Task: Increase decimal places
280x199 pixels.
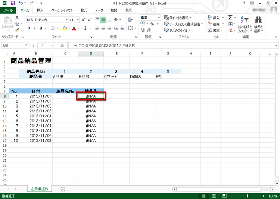Action: [x=143, y=30]
